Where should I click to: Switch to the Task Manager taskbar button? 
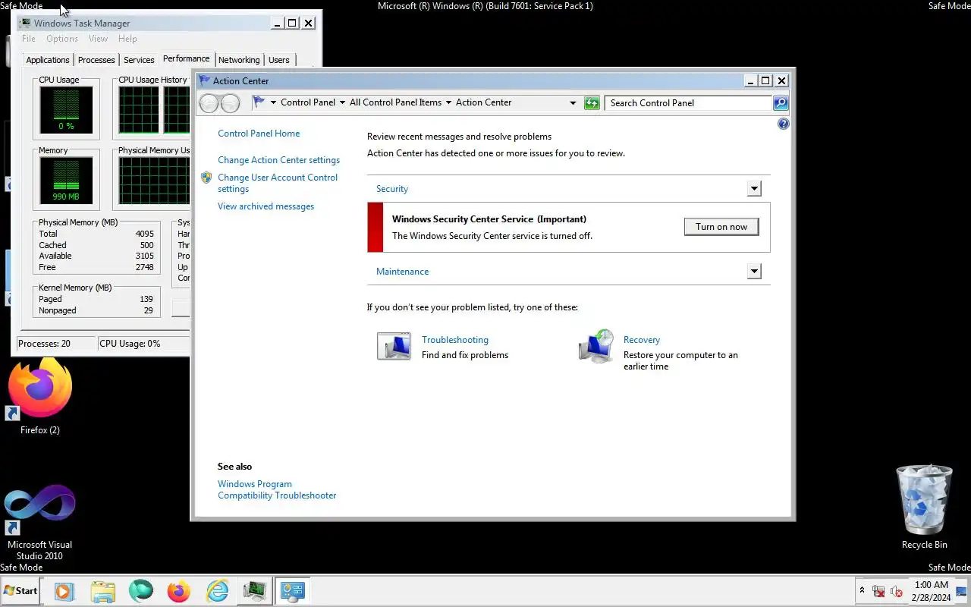click(x=254, y=591)
